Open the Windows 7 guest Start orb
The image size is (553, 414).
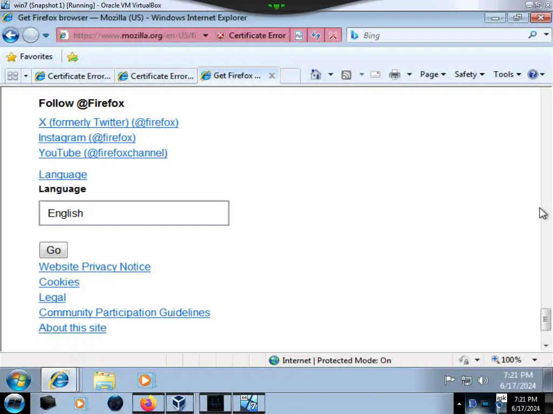(x=18, y=380)
